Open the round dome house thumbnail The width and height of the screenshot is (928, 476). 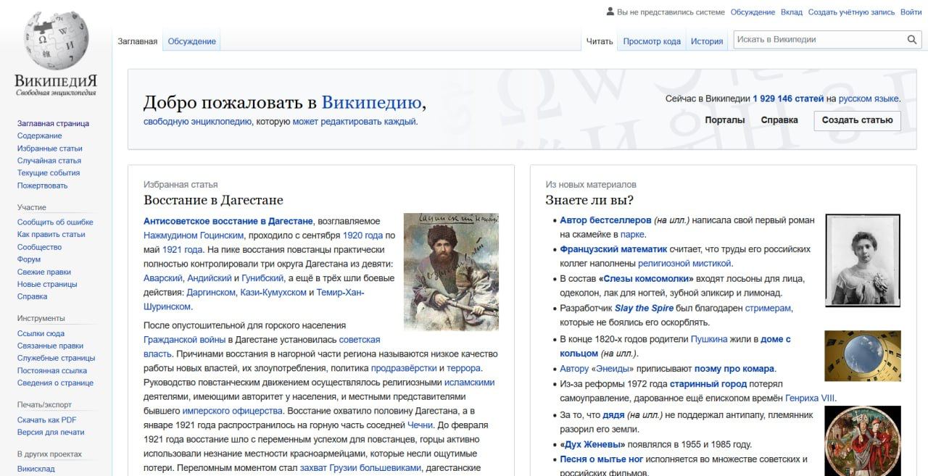863,356
